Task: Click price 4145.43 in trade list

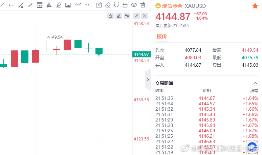Action: [207, 115]
